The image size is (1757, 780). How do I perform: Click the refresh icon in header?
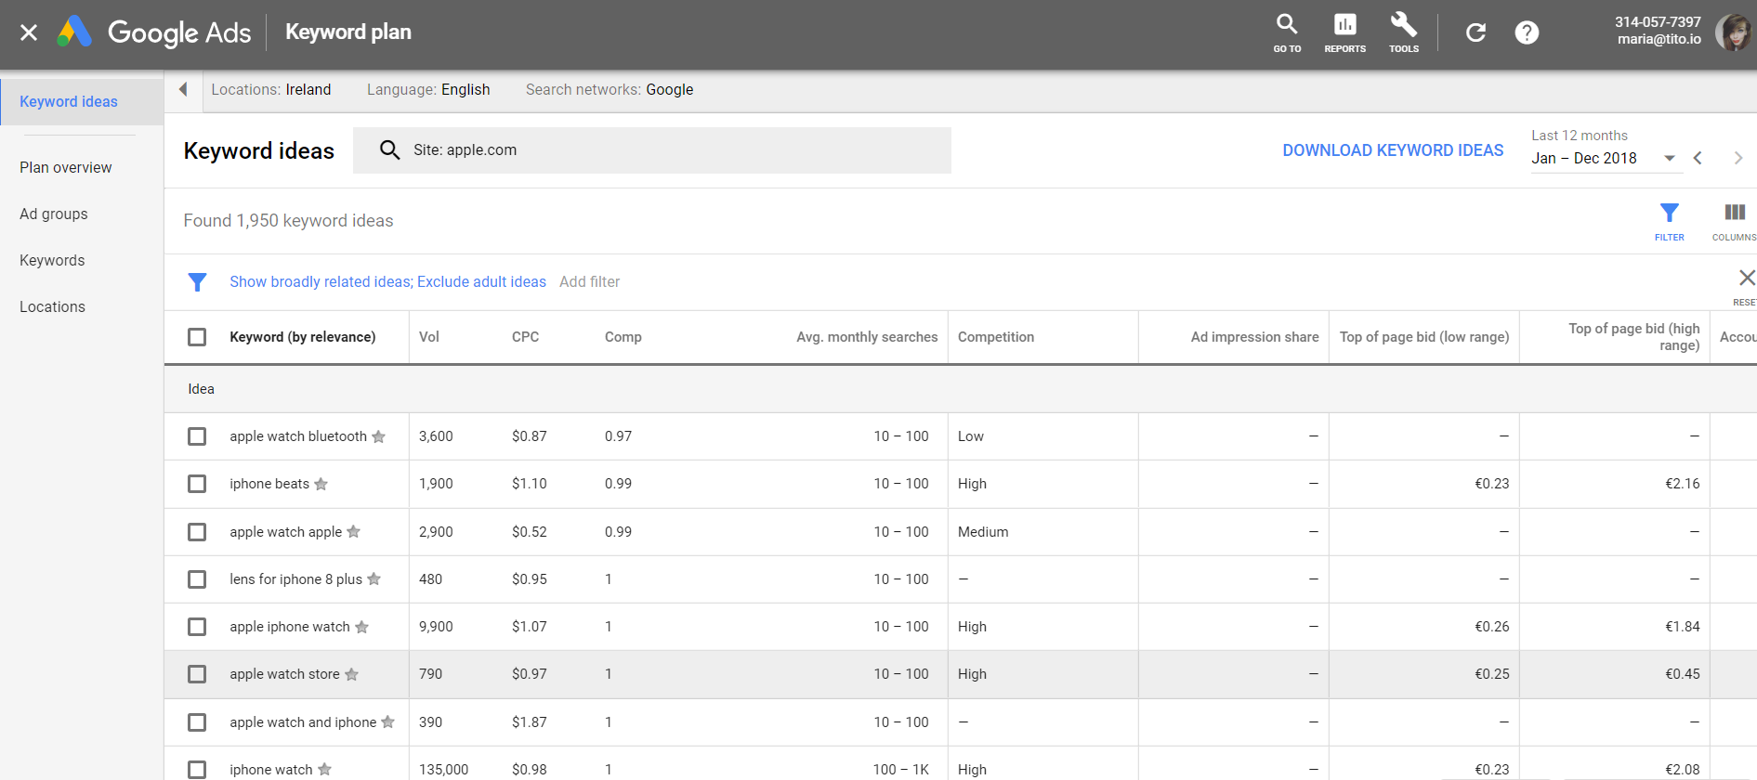pos(1475,32)
